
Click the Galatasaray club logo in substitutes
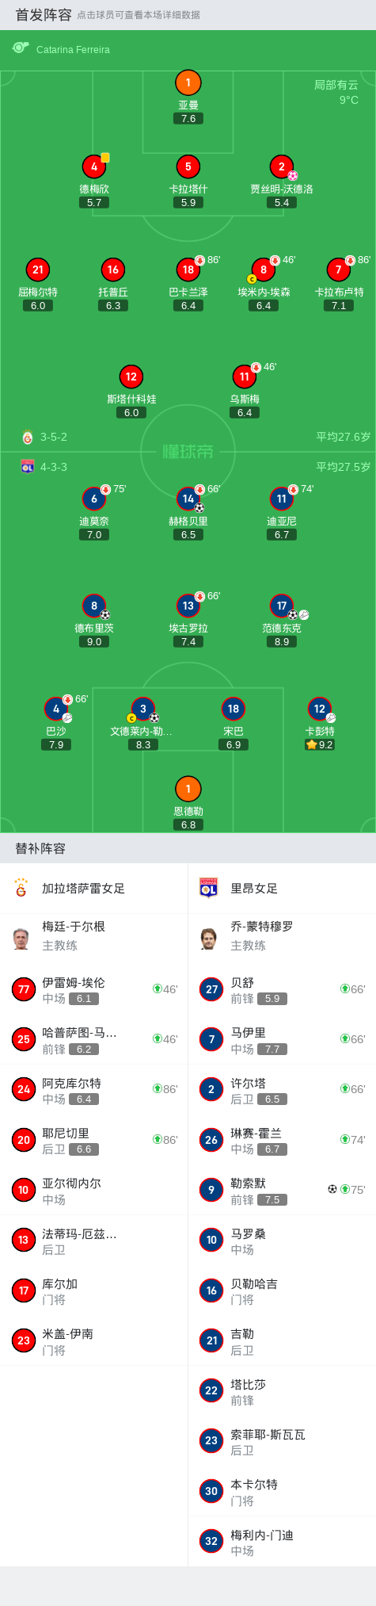(x=21, y=888)
